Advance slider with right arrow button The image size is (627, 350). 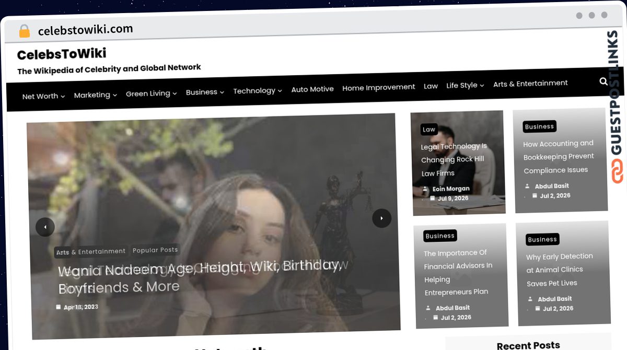[381, 218]
